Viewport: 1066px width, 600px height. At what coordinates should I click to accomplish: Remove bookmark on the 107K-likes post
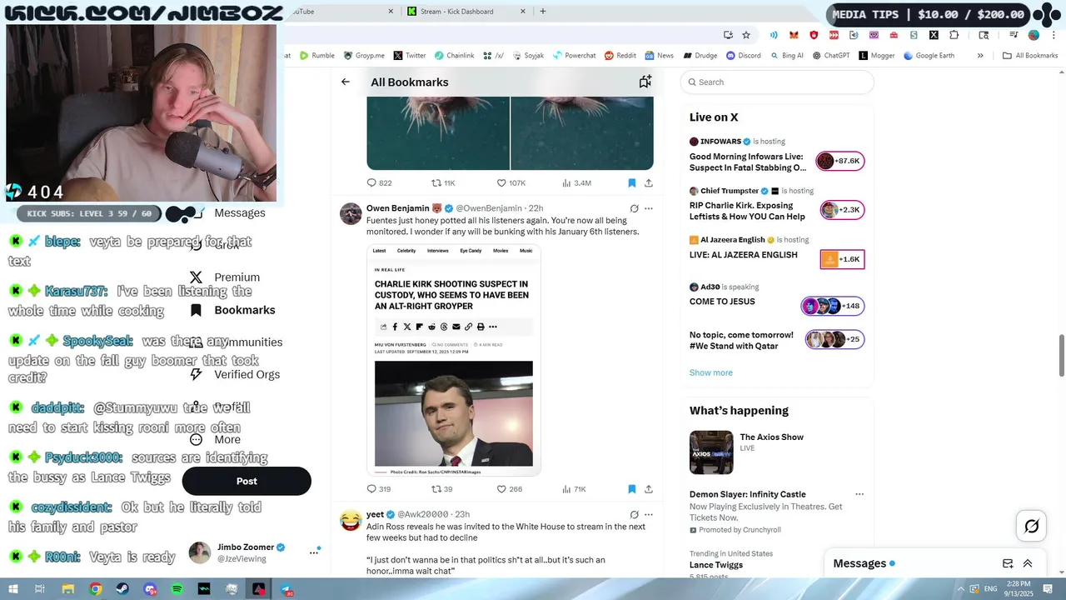(x=632, y=182)
